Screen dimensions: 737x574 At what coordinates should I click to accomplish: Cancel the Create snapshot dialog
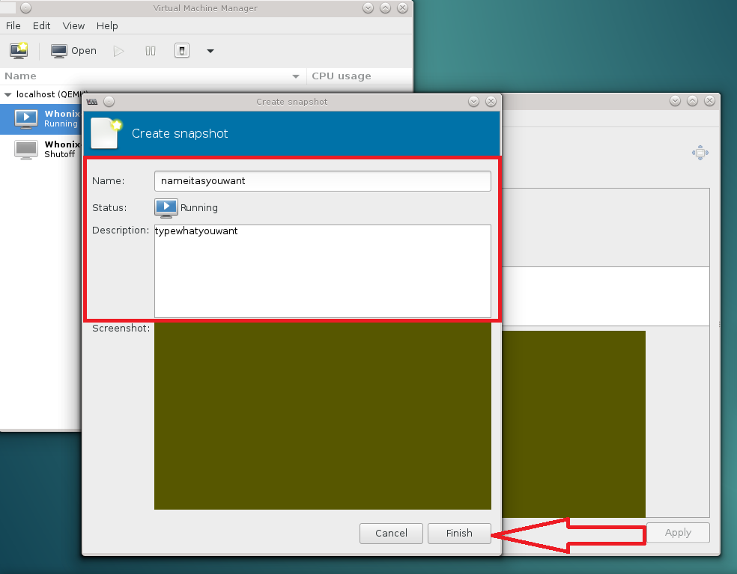[x=391, y=534]
